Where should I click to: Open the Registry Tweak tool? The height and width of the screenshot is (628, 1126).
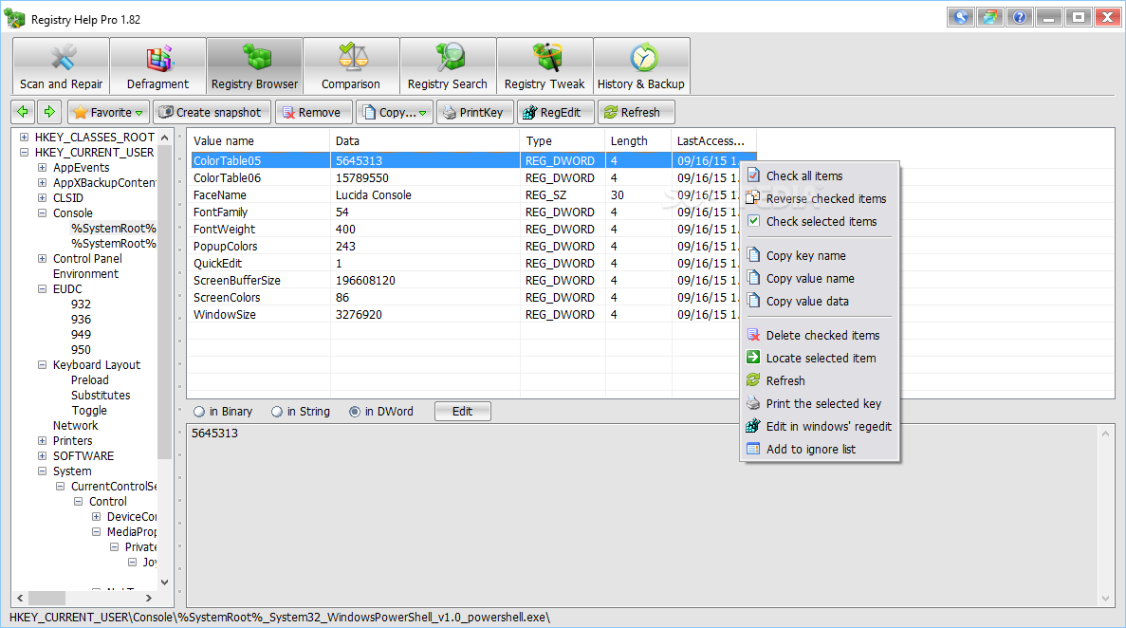[545, 66]
